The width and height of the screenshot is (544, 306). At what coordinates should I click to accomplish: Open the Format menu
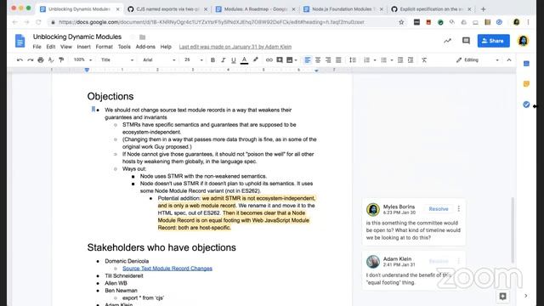coord(104,47)
